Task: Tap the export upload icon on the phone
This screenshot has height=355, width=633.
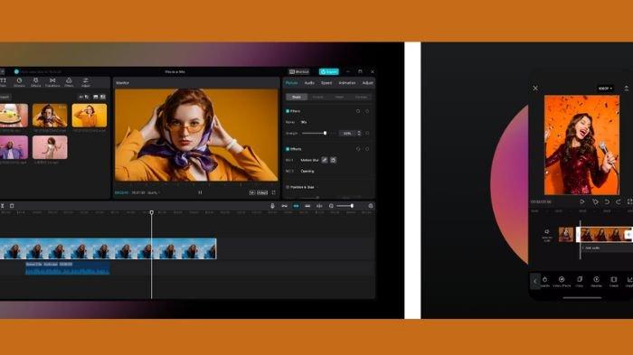Action: tap(626, 88)
